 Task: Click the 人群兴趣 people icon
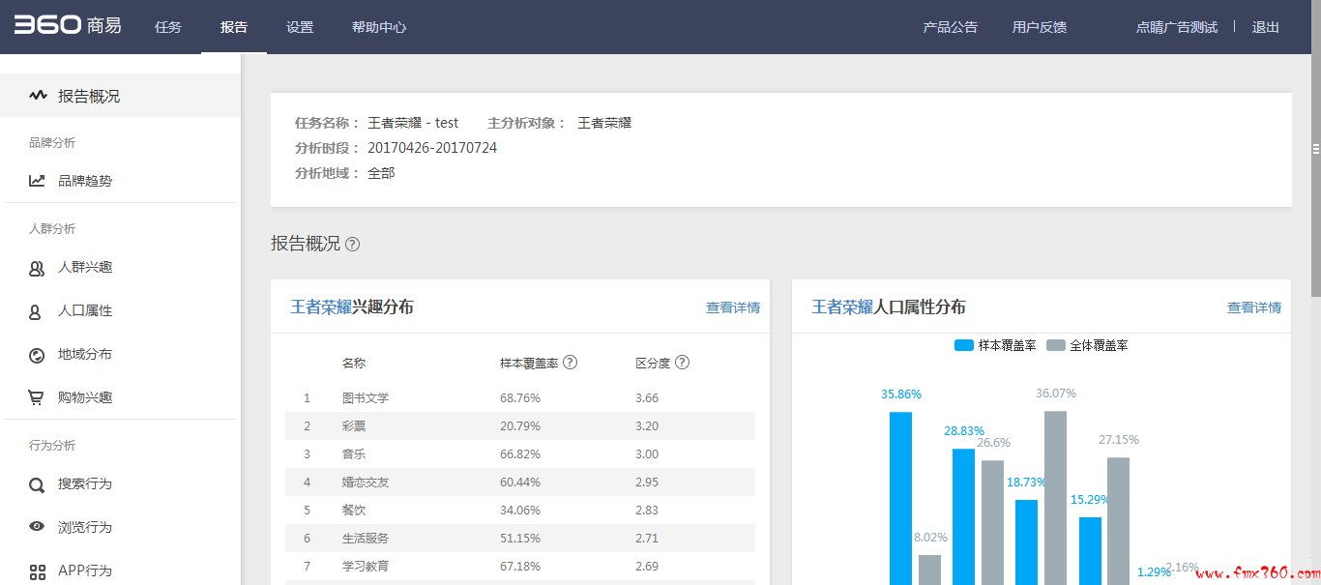pos(37,268)
